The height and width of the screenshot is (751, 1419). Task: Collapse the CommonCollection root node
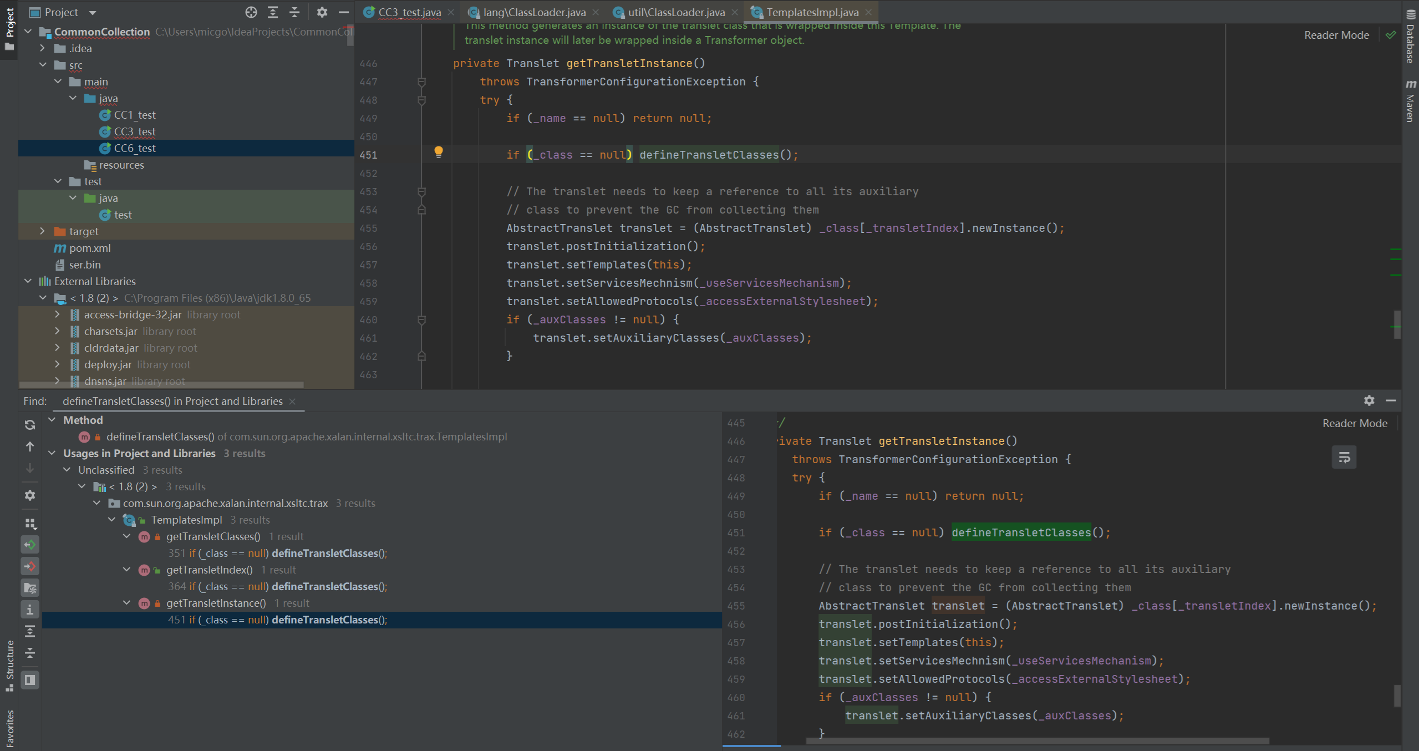point(28,32)
